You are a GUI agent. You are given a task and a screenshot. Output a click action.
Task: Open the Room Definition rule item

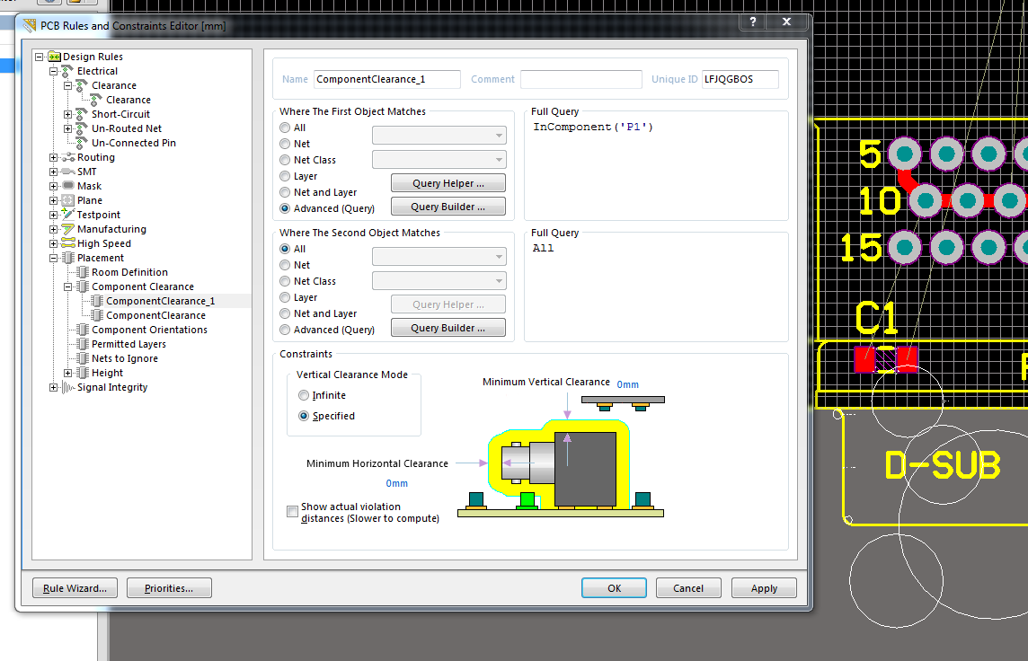click(x=129, y=272)
